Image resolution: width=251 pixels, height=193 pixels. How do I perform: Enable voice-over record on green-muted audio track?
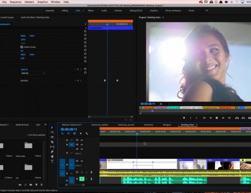[x=91, y=179]
